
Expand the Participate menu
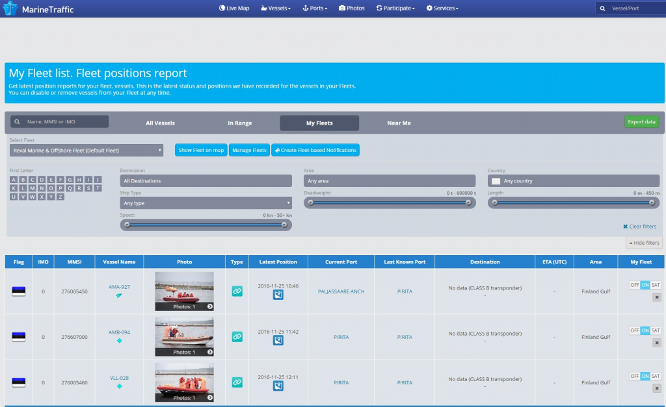395,8
